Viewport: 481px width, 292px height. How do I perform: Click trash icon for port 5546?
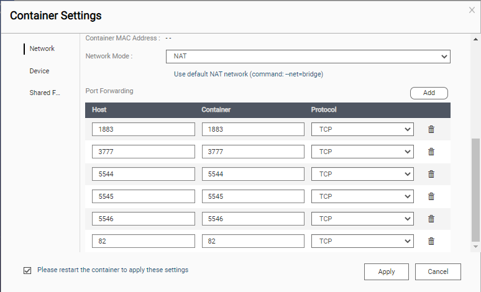tap(431, 219)
